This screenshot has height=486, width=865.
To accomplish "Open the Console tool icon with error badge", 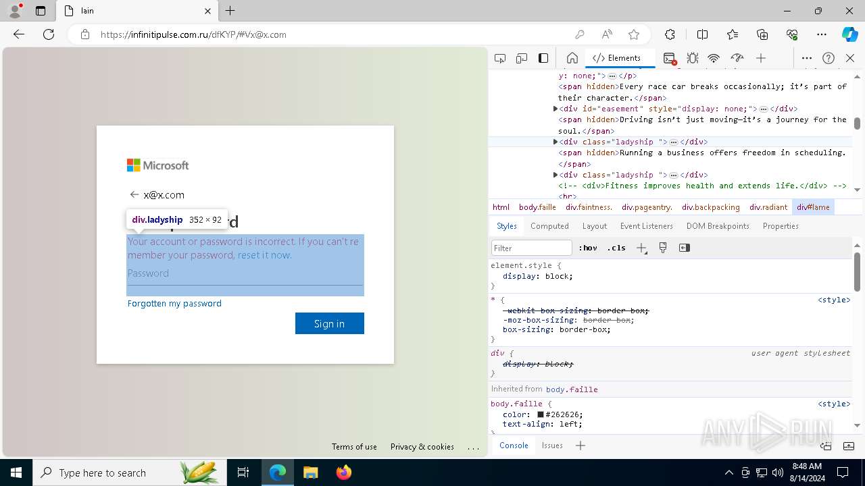I will [x=670, y=59].
